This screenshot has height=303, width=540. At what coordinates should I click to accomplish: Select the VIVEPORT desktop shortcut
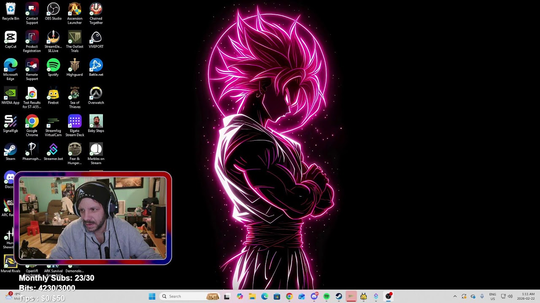click(x=96, y=40)
